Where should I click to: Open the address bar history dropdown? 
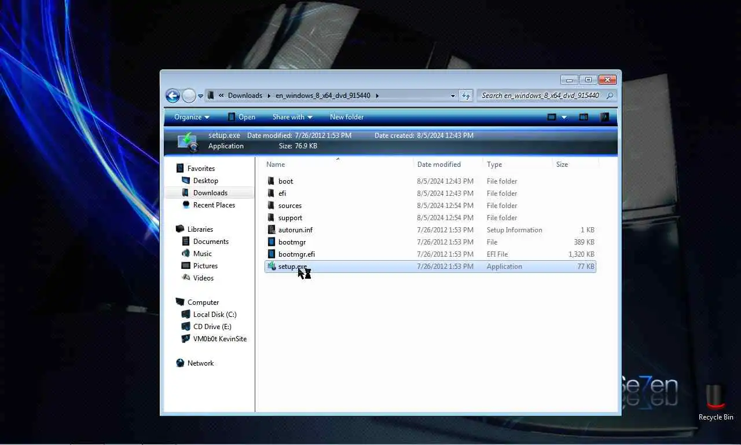(x=453, y=96)
